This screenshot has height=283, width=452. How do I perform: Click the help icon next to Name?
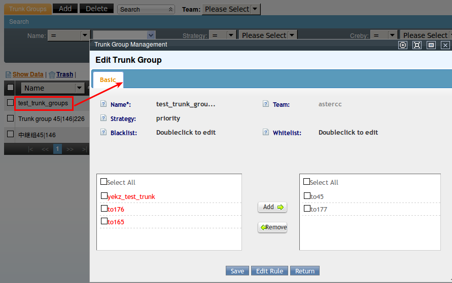tap(103, 104)
